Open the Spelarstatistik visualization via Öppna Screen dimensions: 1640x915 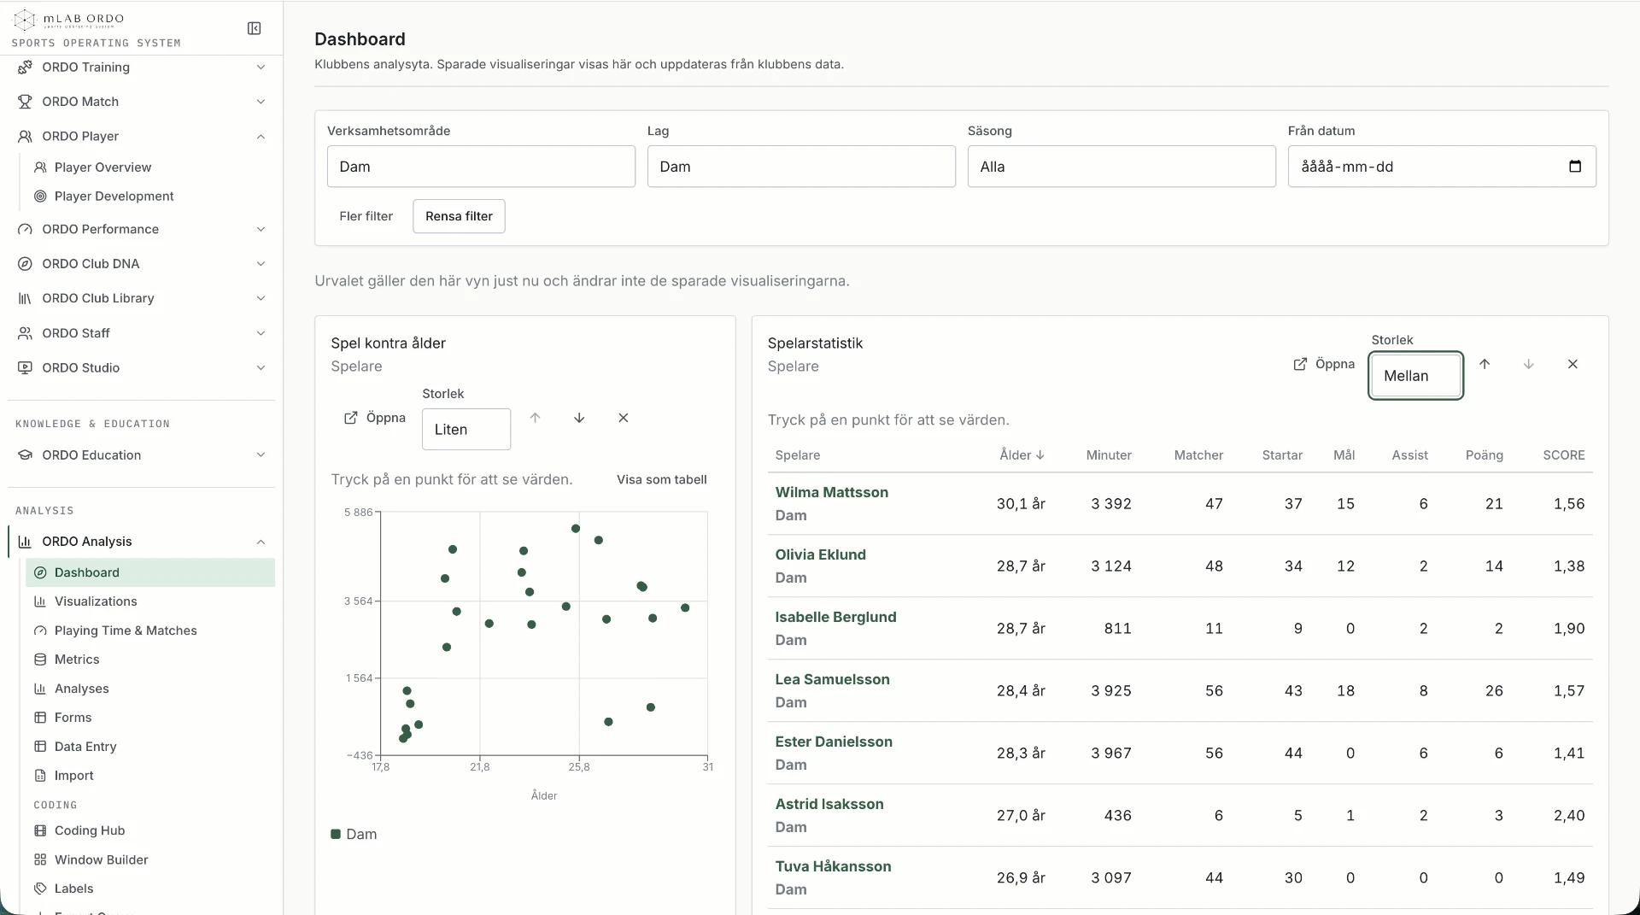coord(1324,364)
